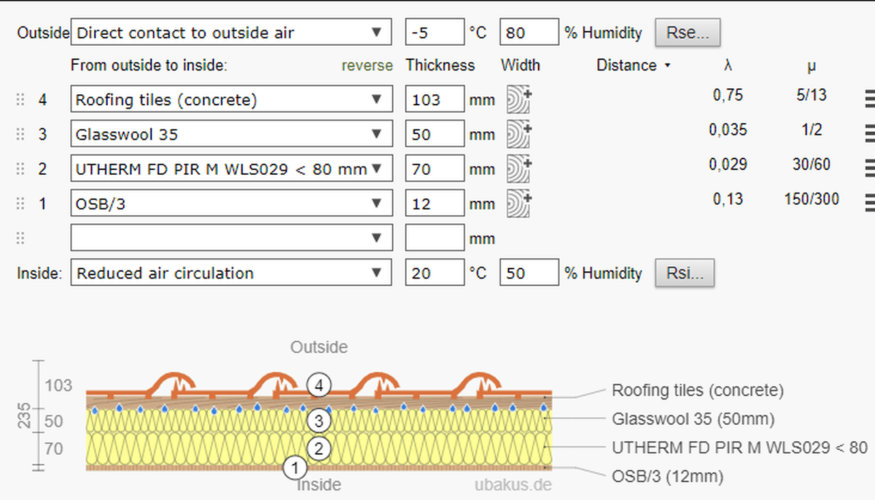Image resolution: width=875 pixels, height=500 pixels.
Task: Open the empty new layer material dropdown
Action: tap(231, 238)
